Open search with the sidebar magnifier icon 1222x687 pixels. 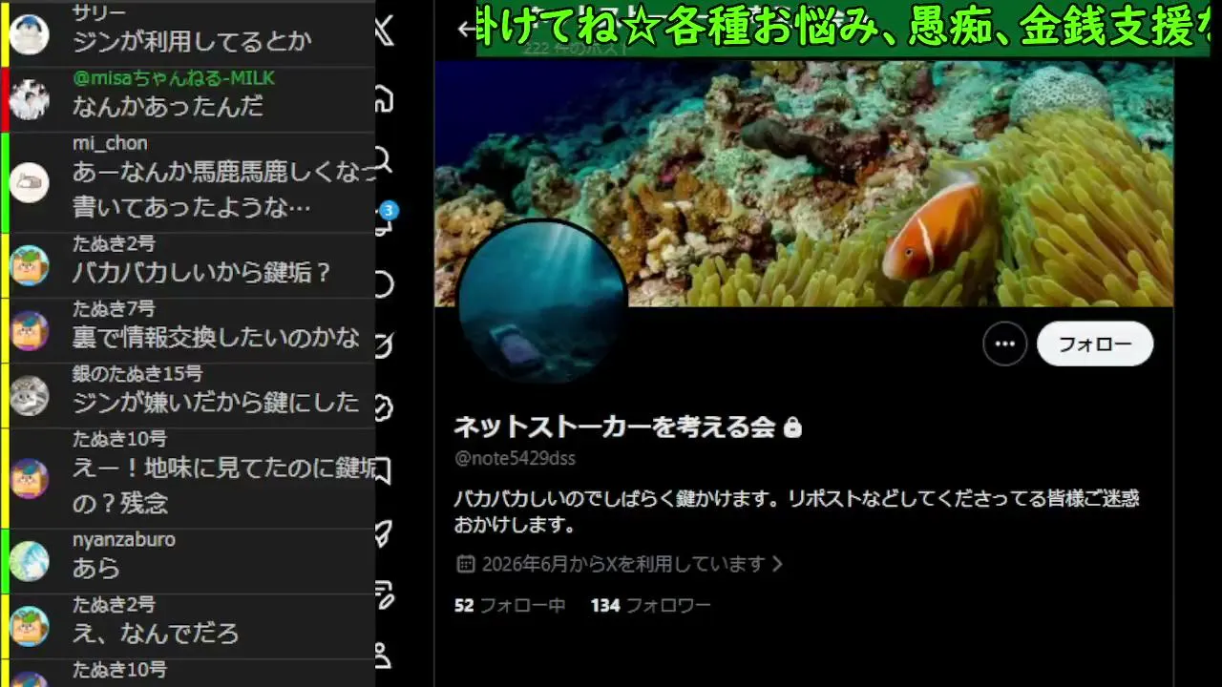click(x=385, y=158)
